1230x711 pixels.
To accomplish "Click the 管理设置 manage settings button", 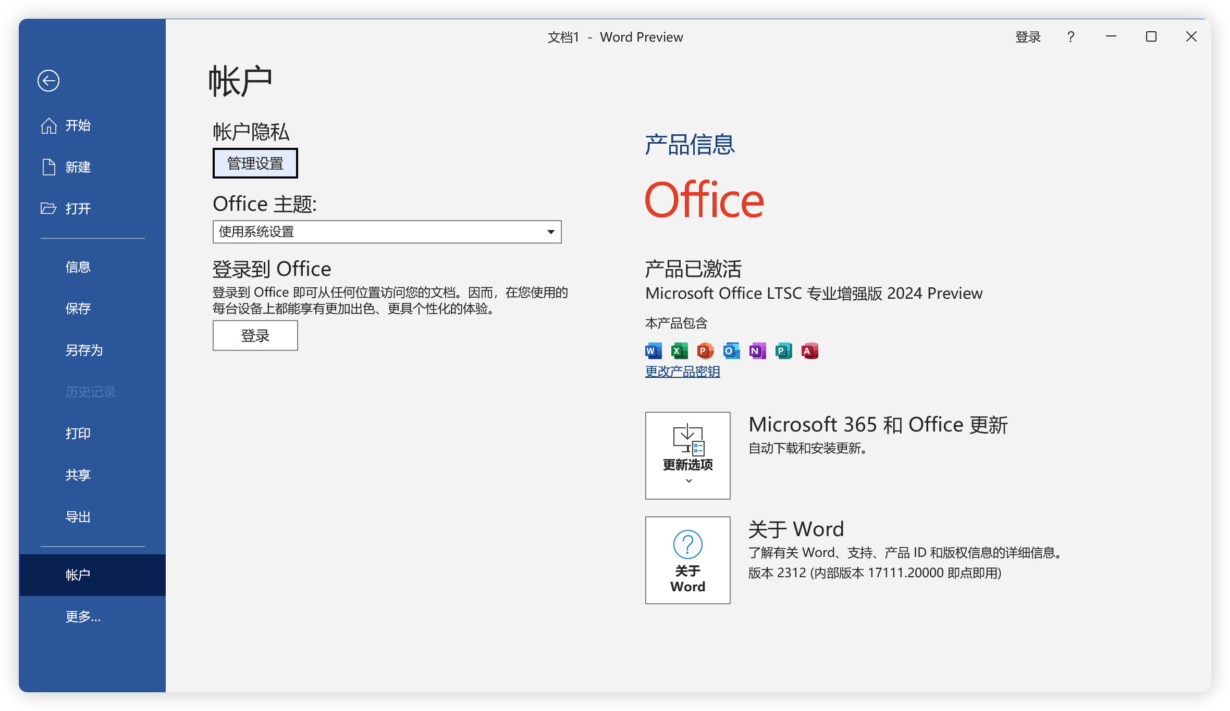I will pos(255,163).
